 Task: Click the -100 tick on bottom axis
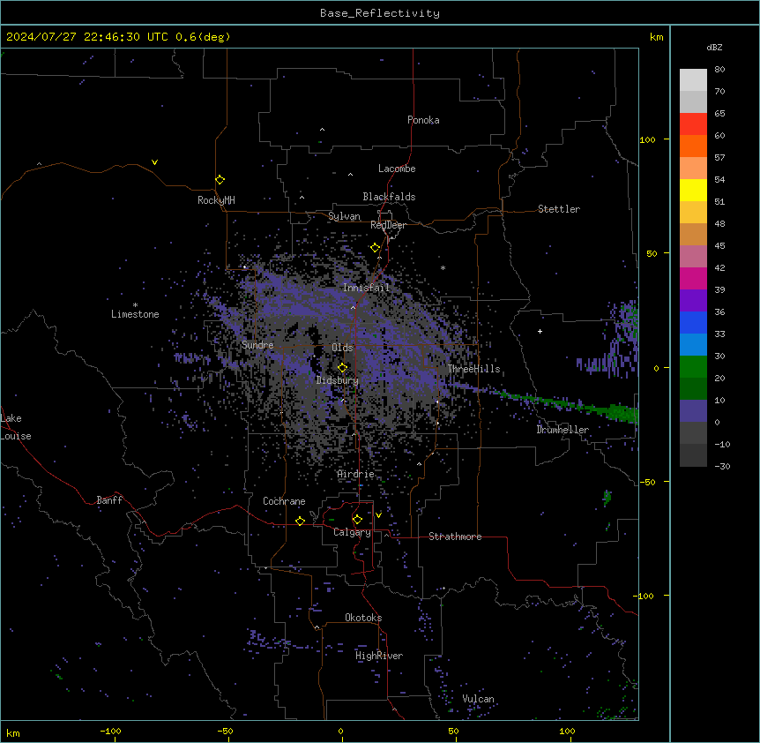111,732
